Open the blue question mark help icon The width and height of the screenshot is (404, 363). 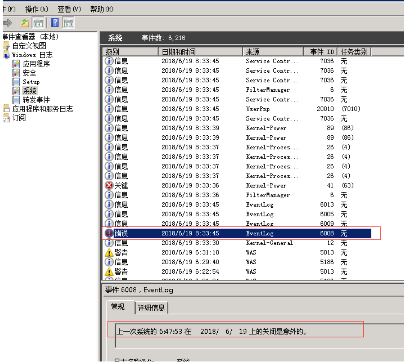tap(55, 23)
